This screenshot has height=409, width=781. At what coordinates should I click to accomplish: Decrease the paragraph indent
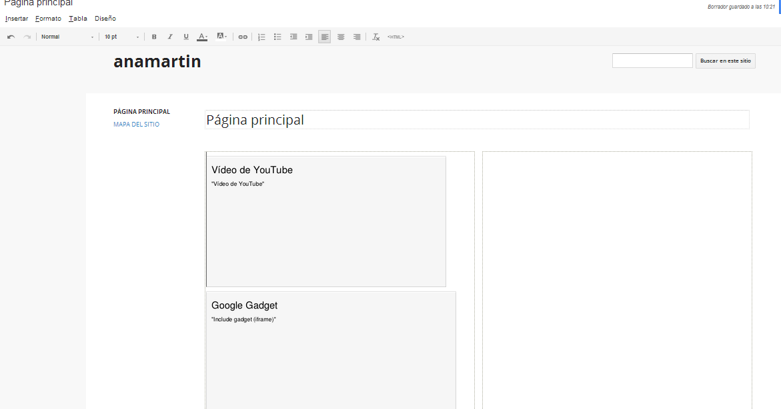coord(293,37)
